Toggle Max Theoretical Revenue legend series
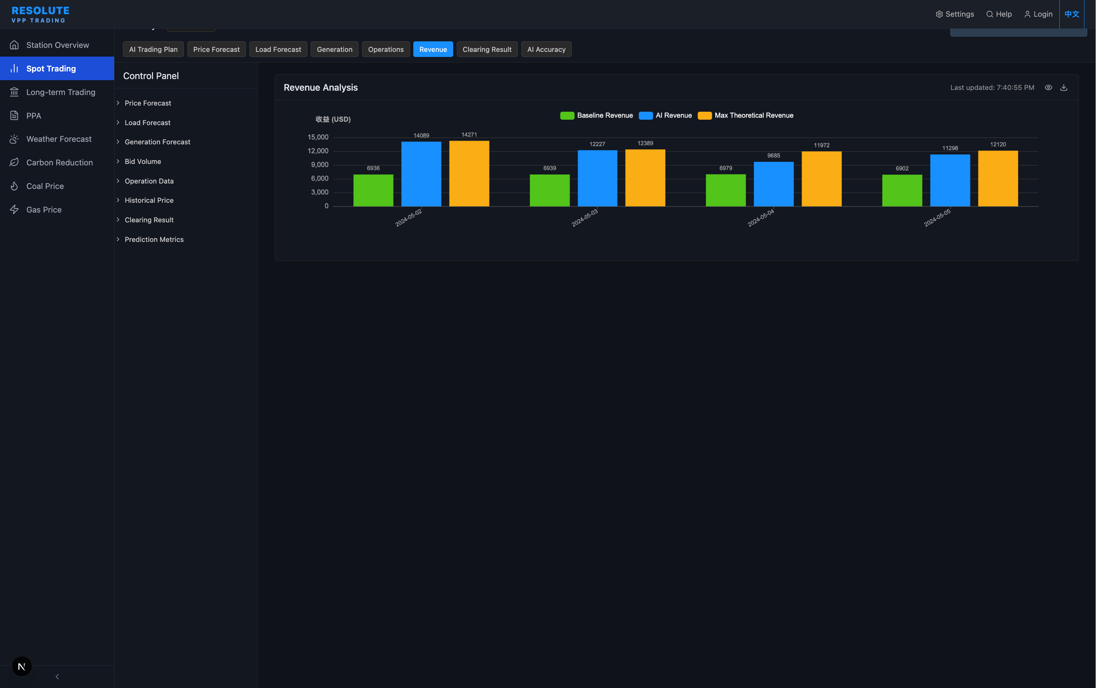 click(745, 116)
